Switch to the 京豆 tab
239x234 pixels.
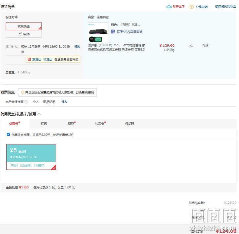point(72,124)
